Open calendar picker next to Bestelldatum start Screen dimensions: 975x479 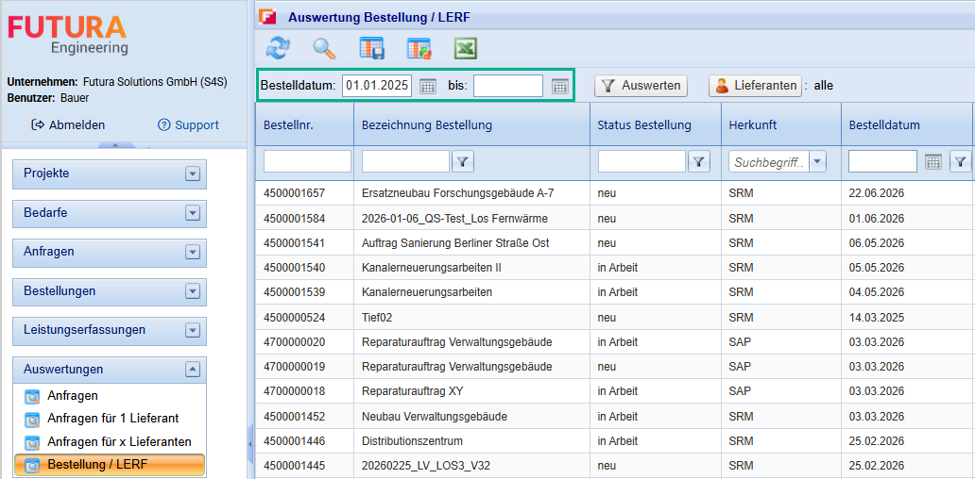click(x=427, y=86)
